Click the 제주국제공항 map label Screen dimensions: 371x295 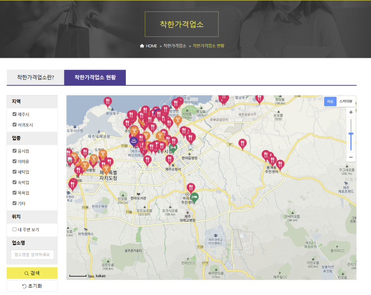pyautogui.click(x=99, y=137)
